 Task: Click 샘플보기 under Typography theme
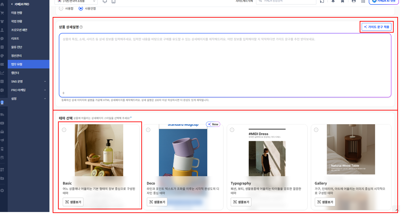pyautogui.click(x=241, y=202)
